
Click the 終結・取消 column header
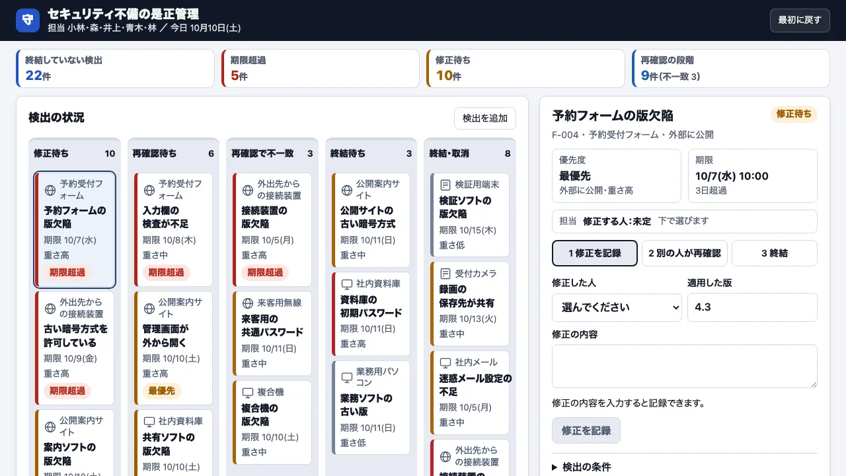[x=470, y=153]
